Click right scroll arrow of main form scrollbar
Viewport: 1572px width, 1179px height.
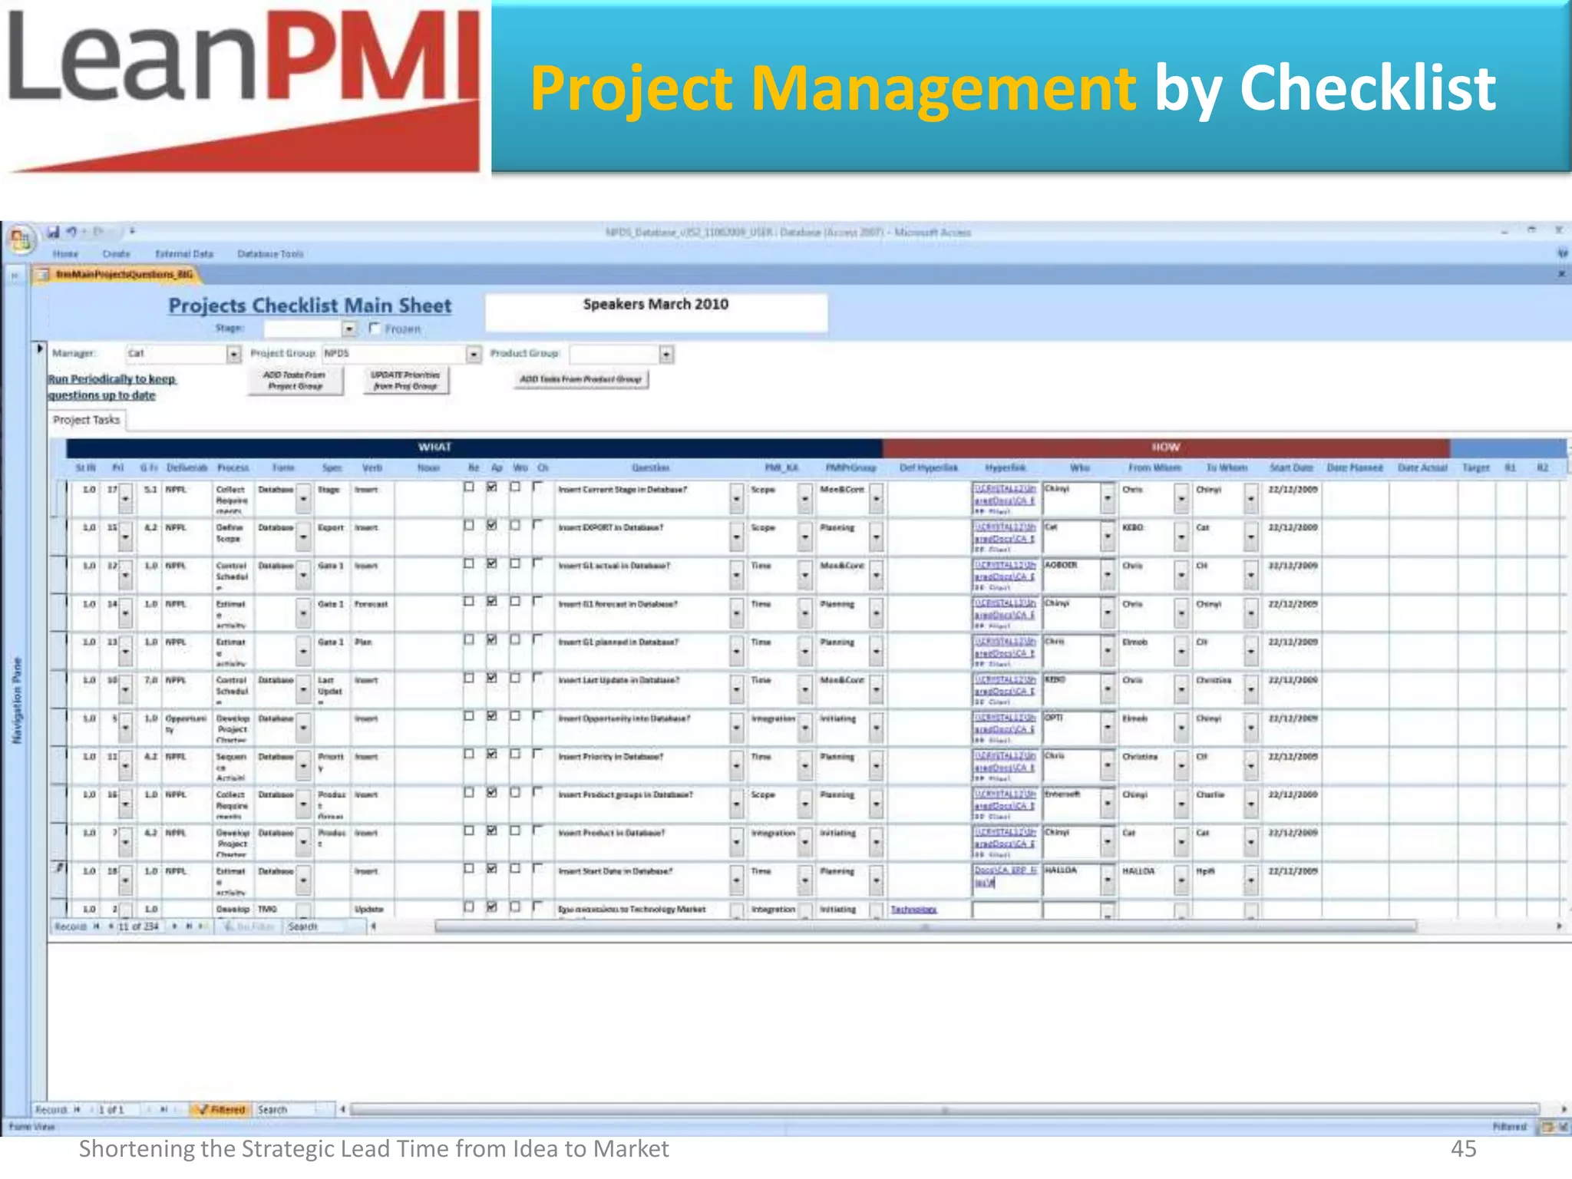(1564, 1109)
